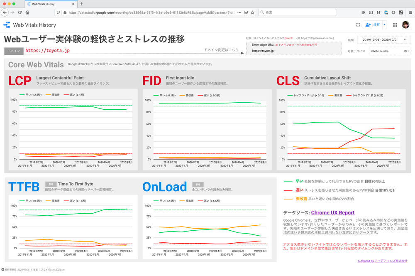Click the OnLoad blue heading
415x276 pixels.
pyautogui.click(x=165, y=187)
